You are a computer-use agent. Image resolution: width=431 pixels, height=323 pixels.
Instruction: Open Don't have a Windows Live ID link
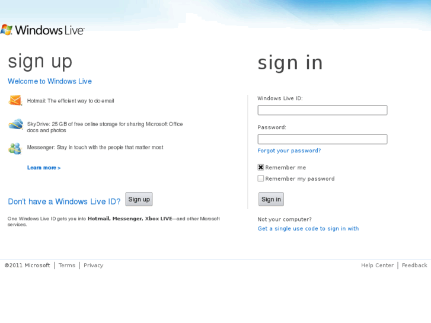64,202
